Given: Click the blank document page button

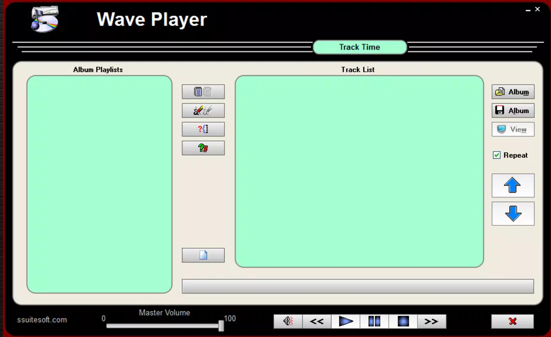Looking at the screenshot, I should click(x=203, y=255).
